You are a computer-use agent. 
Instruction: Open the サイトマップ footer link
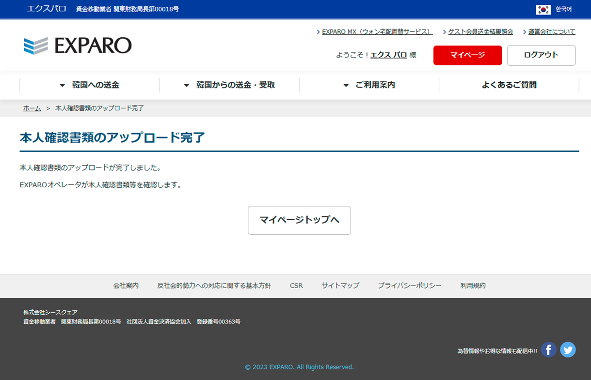[x=340, y=286]
